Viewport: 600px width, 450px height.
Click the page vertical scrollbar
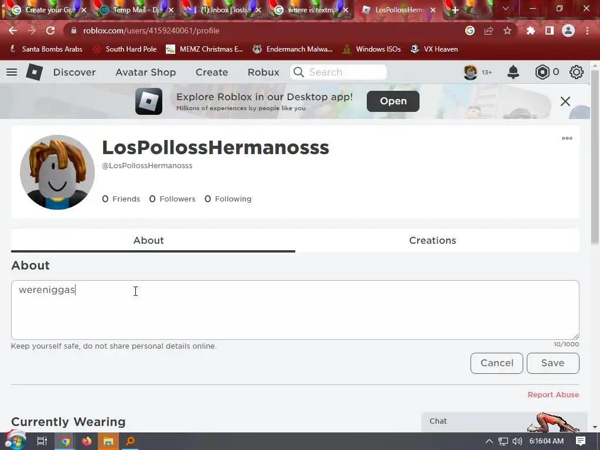pos(595,157)
